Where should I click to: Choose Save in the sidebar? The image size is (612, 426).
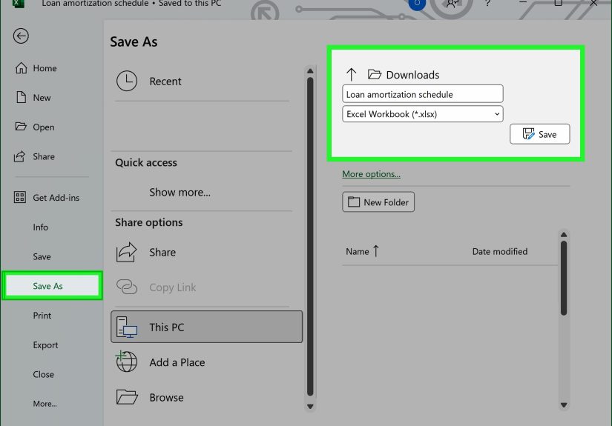click(x=42, y=256)
